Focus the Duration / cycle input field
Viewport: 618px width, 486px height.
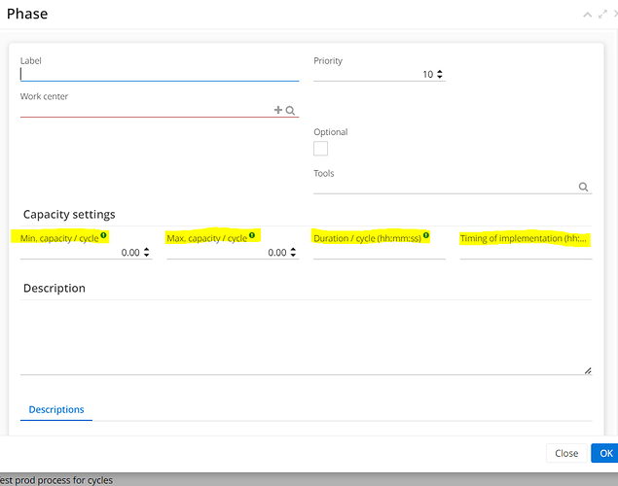click(x=380, y=253)
